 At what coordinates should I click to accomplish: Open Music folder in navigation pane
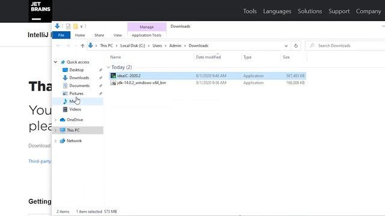click(x=78, y=101)
